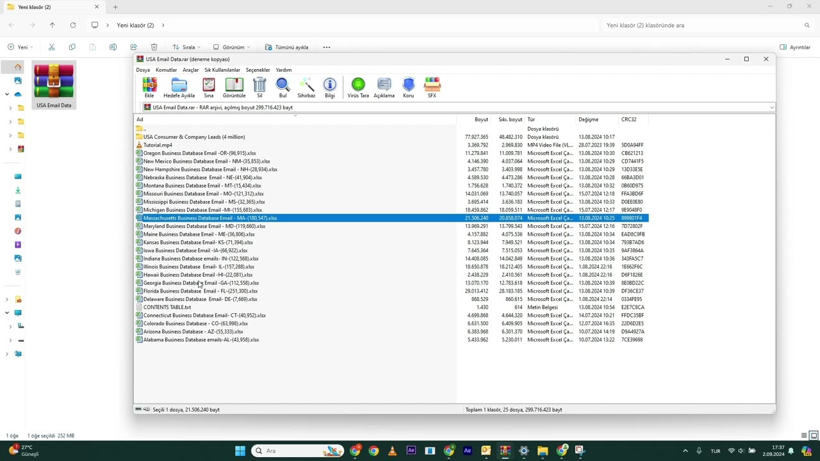Open Home in Explorer sidebar
The height and width of the screenshot is (461, 820).
point(18,67)
